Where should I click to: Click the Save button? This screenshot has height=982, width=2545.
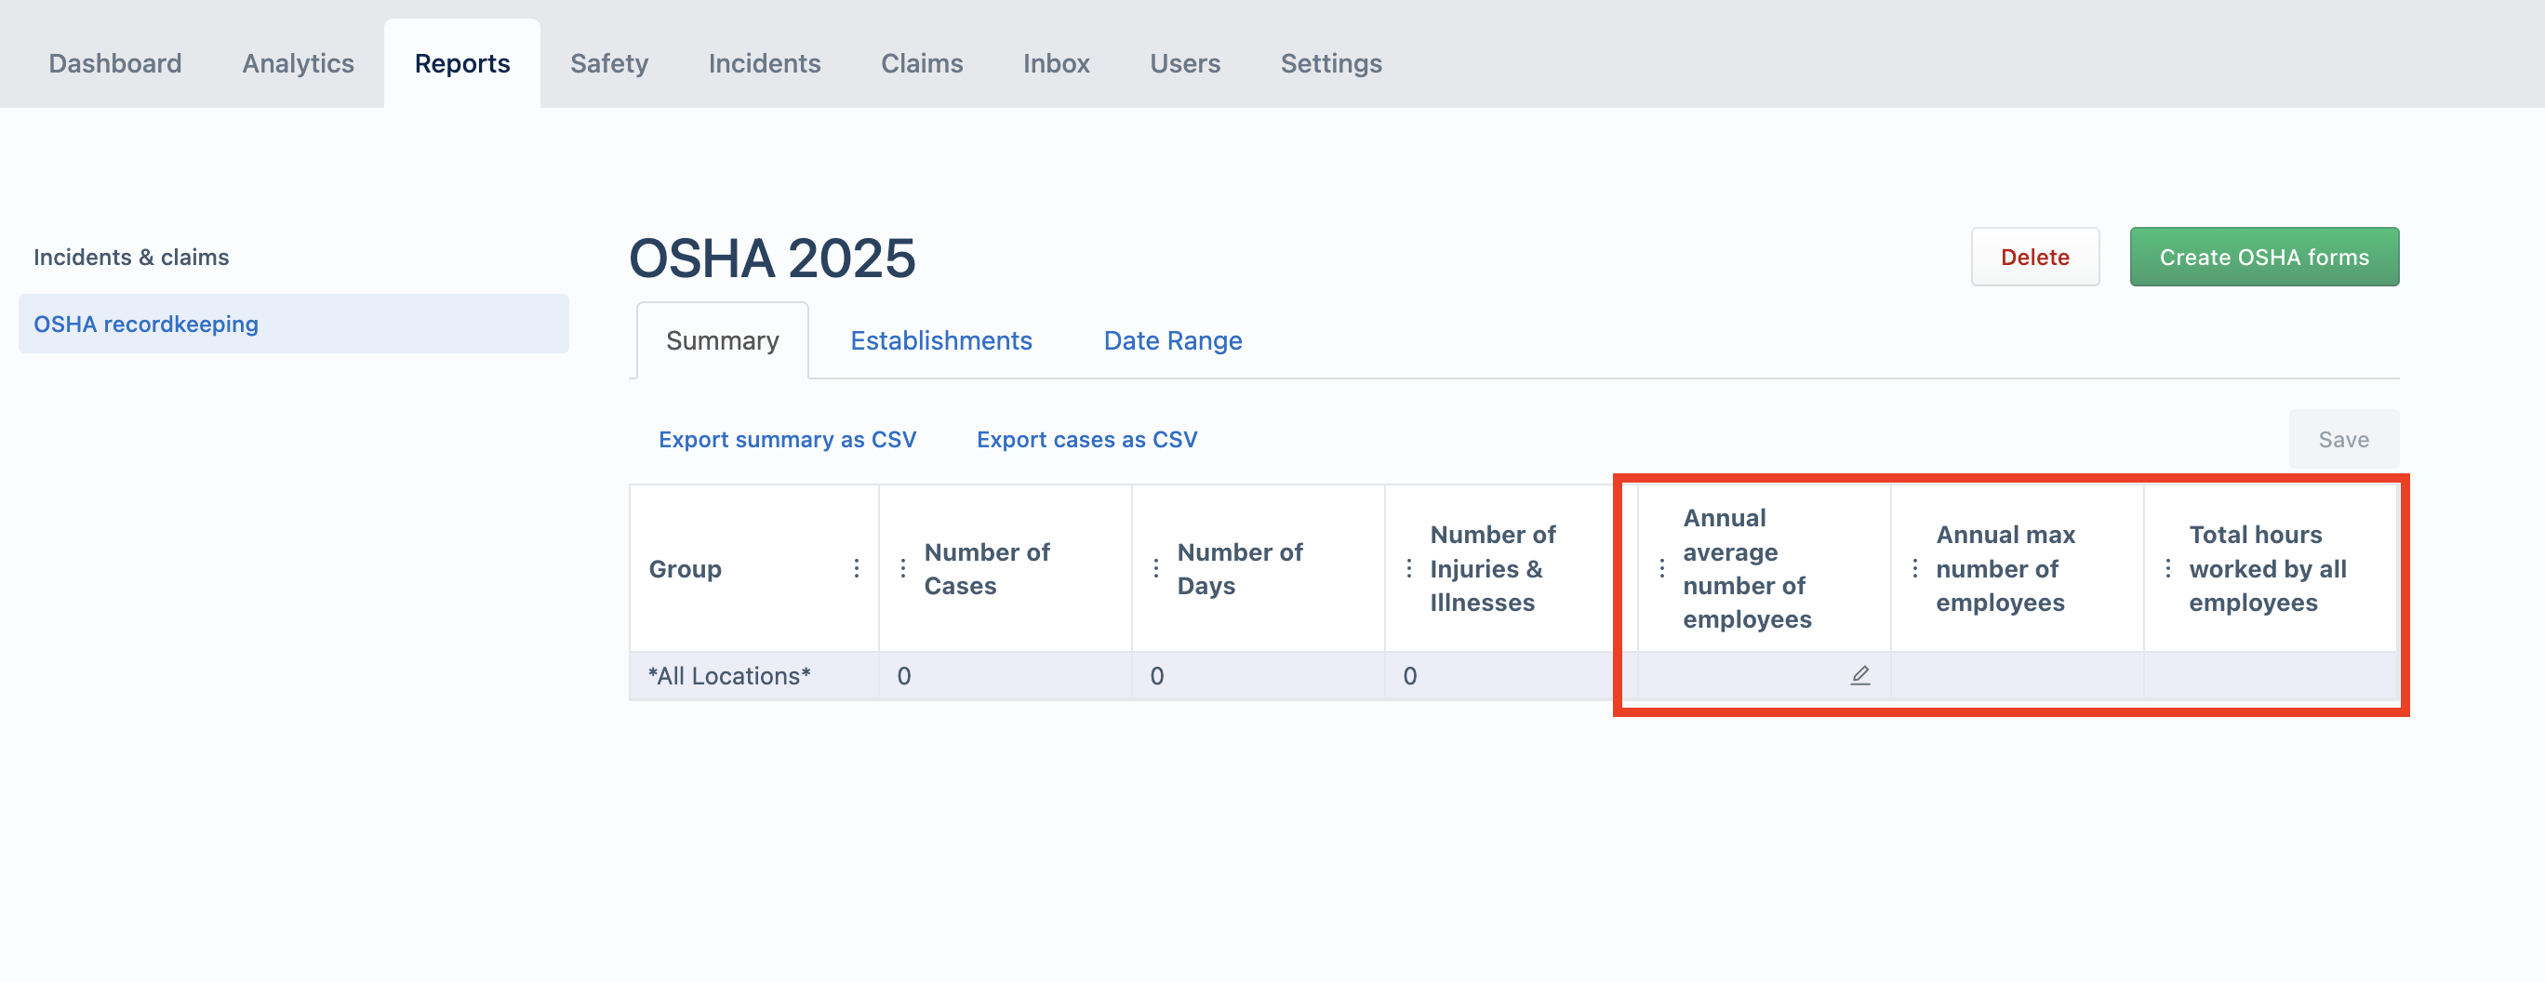pos(2343,440)
